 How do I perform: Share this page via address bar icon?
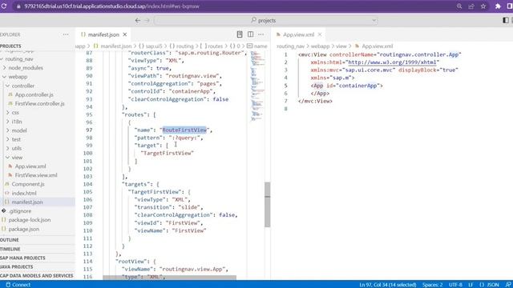pos(471,6)
